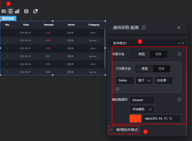Click the 3500 amount cell
Image resolution: width=192 pixels, height=141 pixels.
[48, 64]
